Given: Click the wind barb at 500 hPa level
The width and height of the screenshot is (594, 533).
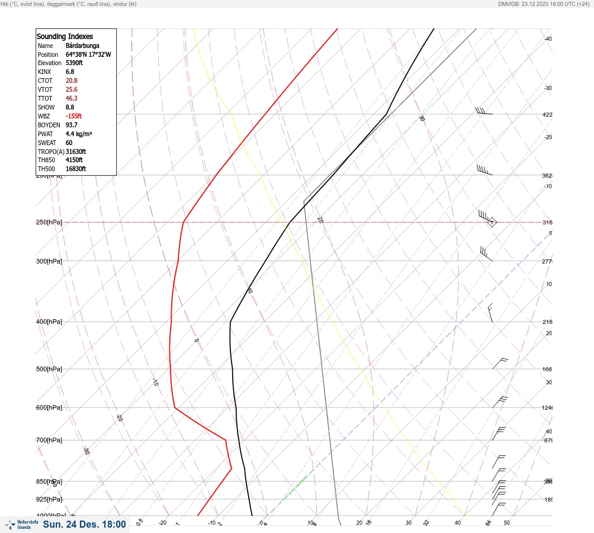Looking at the screenshot, I should click(500, 363).
